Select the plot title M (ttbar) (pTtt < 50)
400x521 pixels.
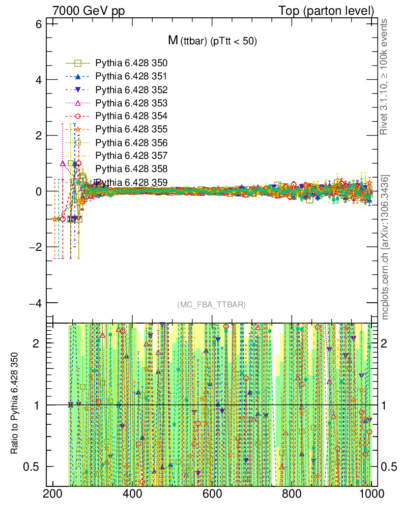[212, 41]
